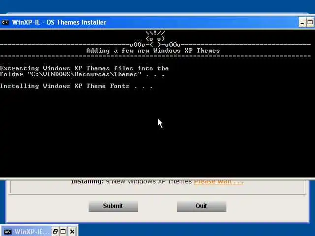Close the minimized WinXP-IE window
This screenshot has width=315, height=236.
point(72,232)
